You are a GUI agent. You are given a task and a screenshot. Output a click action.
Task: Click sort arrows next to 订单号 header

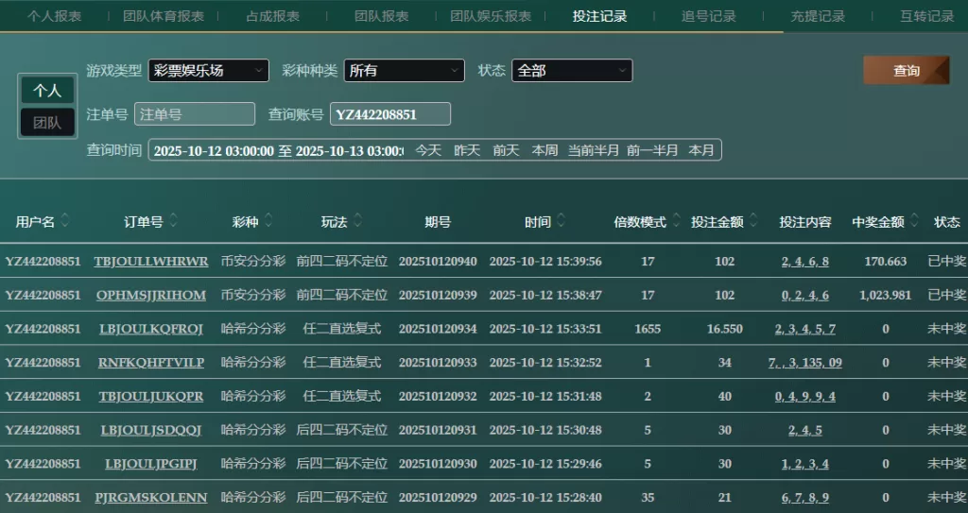(x=174, y=221)
